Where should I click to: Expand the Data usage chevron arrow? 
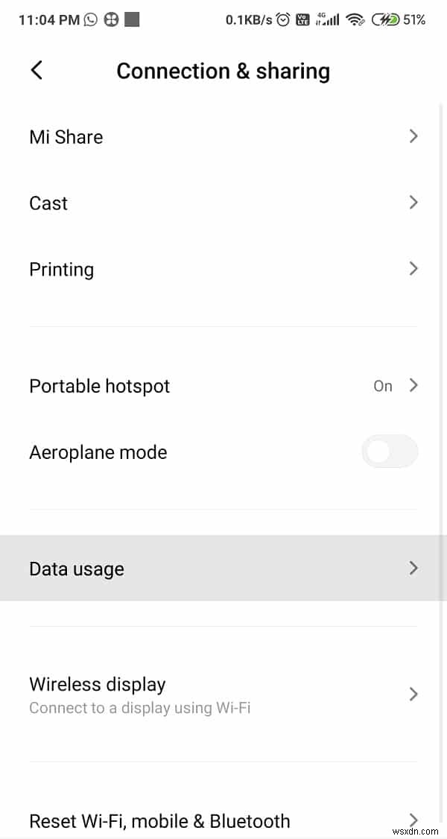click(413, 568)
